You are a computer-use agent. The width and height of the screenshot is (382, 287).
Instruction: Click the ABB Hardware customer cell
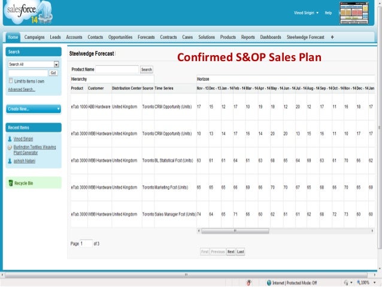tap(99, 107)
